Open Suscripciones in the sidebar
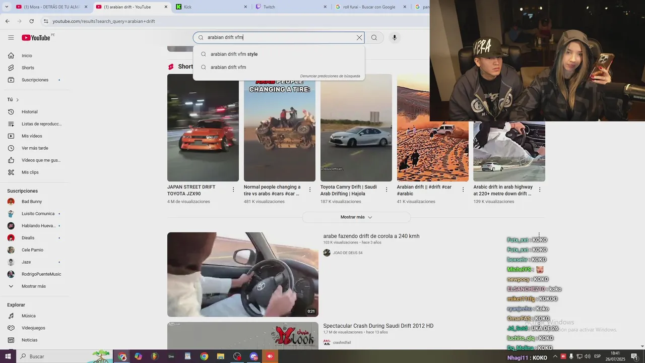This screenshot has height=363, width=645. pos(34,80)
